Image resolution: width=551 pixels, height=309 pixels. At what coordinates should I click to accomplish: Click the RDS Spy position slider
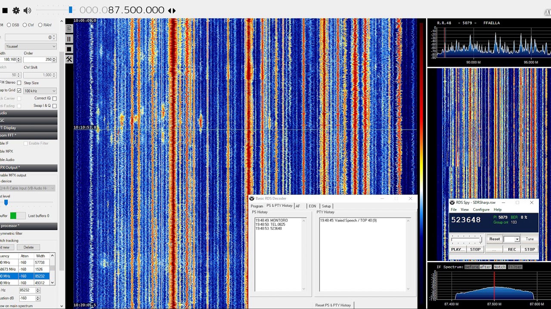[x=466, y=239]
